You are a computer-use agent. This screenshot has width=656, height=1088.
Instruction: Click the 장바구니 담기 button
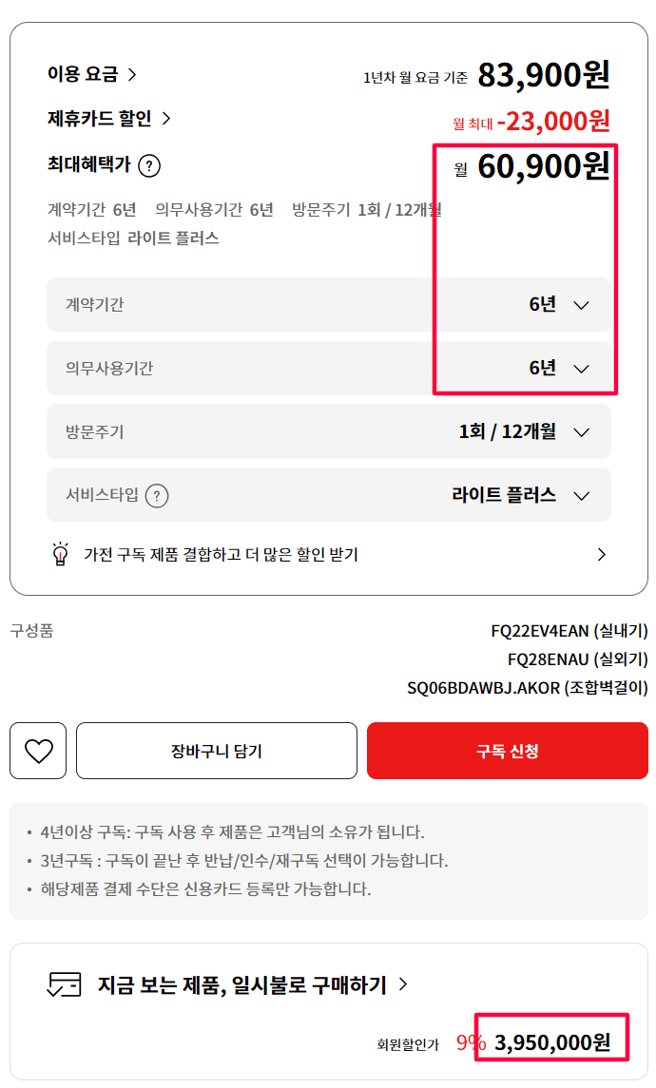pyautogui.click(x=216, y=750)
